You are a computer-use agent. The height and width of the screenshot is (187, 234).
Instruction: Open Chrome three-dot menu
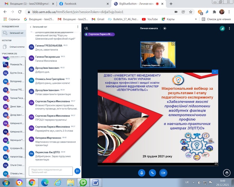coord(229,12)
